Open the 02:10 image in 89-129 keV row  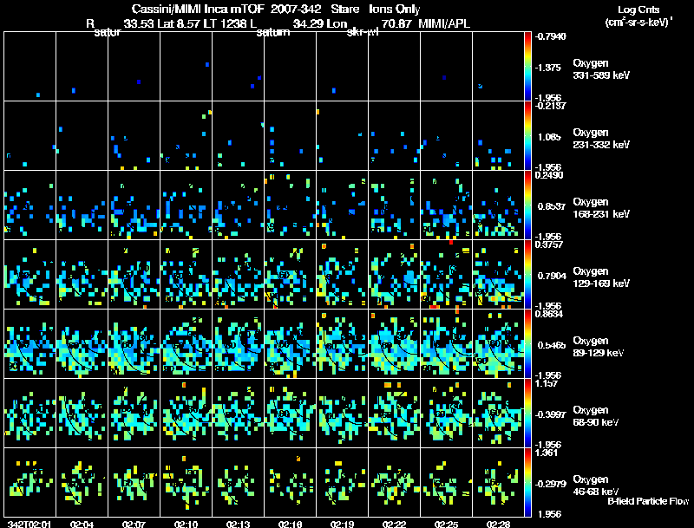click(187, 343)
